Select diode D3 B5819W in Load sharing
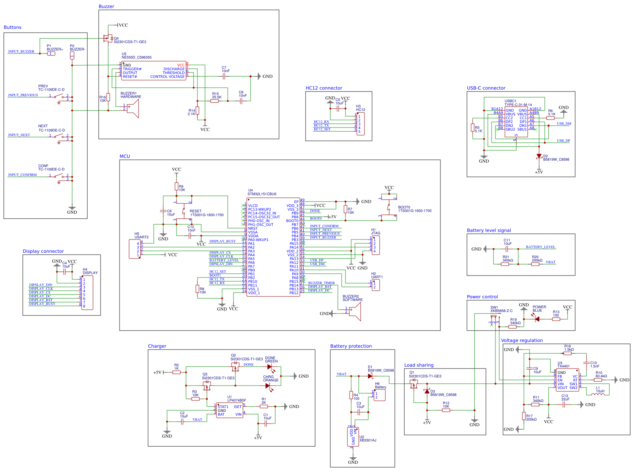The height and width of the screenshot is (471, 634). 427,391
